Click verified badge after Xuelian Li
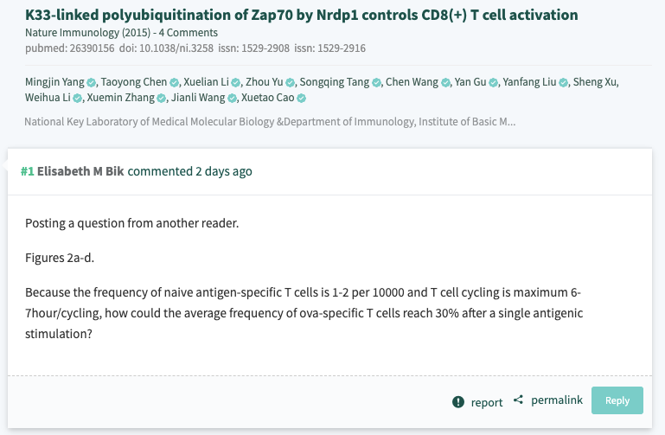 point(236,83)
